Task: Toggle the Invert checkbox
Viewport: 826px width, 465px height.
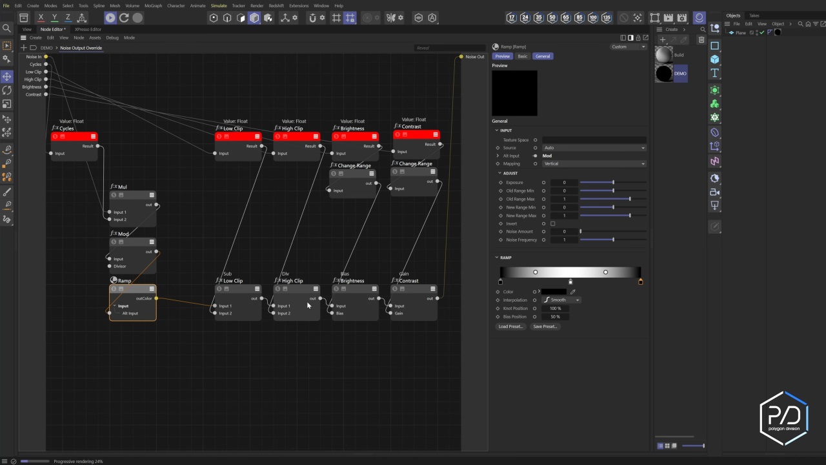Action: coord(552,223)
